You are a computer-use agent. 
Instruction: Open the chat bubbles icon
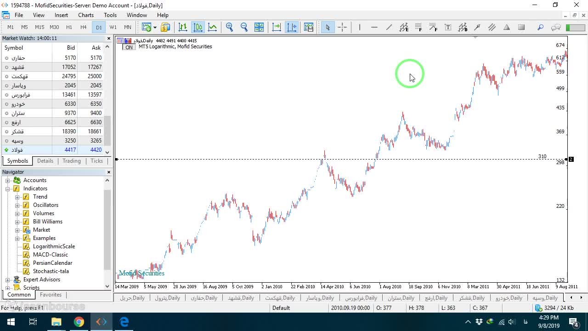(556, 27)
